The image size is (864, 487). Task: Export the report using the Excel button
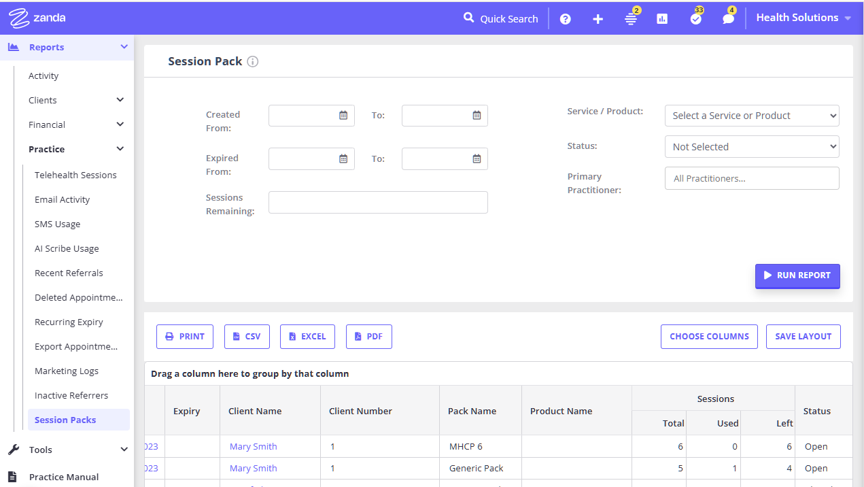point(307,337)
